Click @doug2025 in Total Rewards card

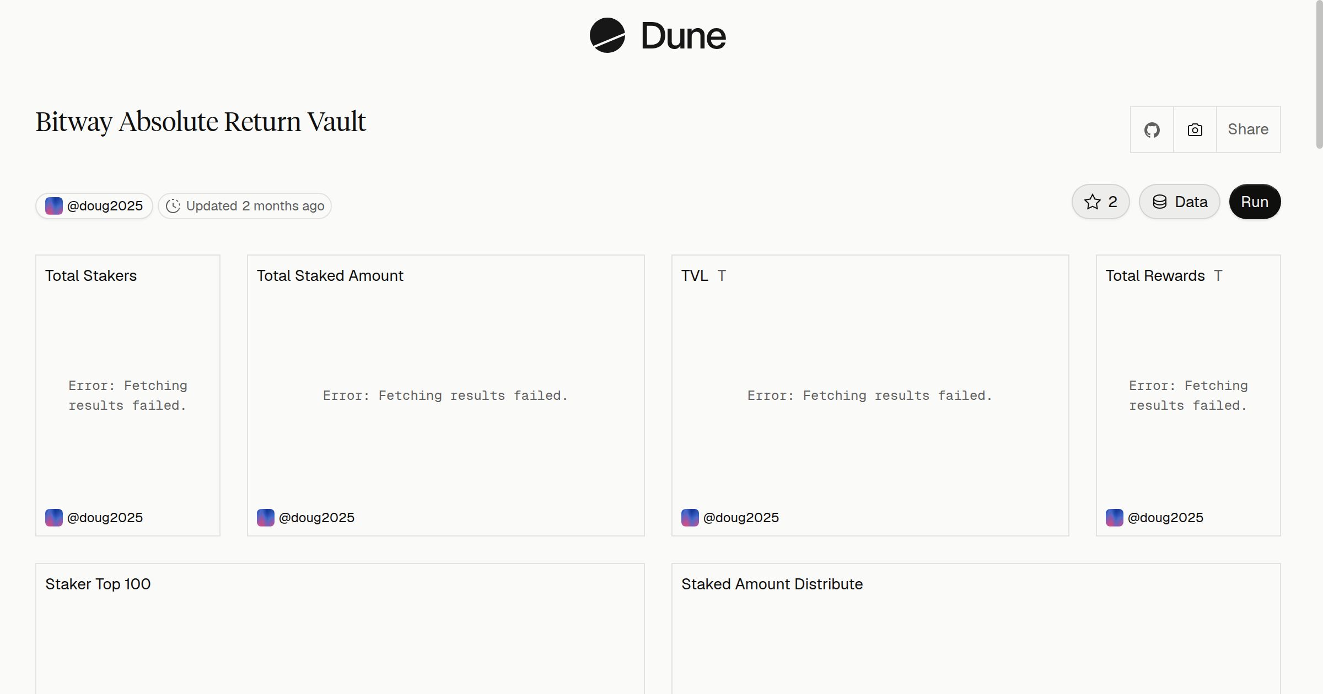coord(1165,518)
